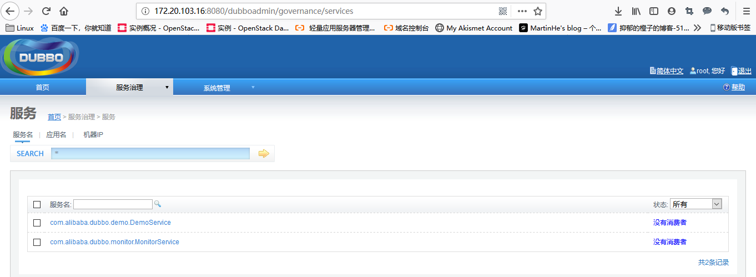The image size is (756, 277).
Task: Check the MonitorService row checkbox
Action: tap(37, 242)
